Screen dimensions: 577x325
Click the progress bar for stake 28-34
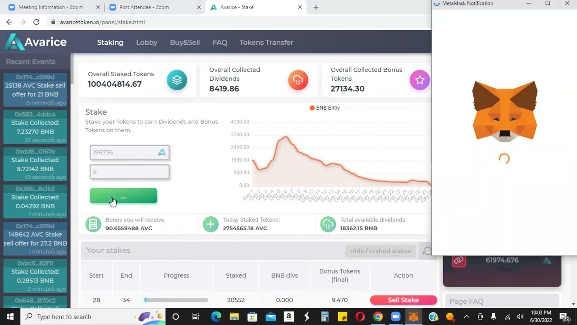(x=176, y=300)
